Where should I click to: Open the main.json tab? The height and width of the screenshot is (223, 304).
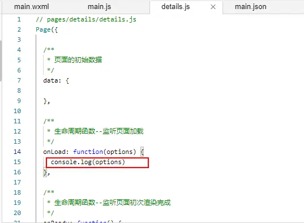(x=250, y=7)
